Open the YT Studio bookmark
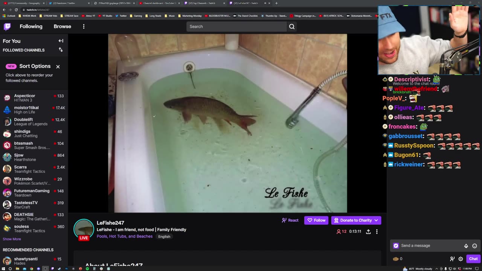Screen dimensions: 482x271 tap(105, 16)
